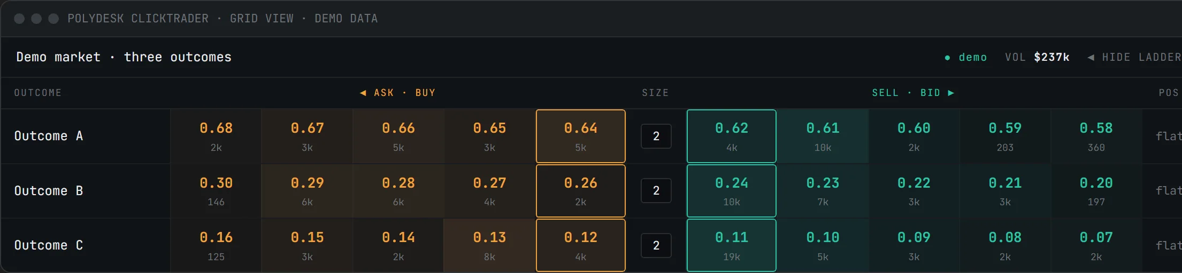This screenshot has width=1182, height=273.
Task: Buy Outcome A at 0.65 ask
Action: tap(489, 136)
